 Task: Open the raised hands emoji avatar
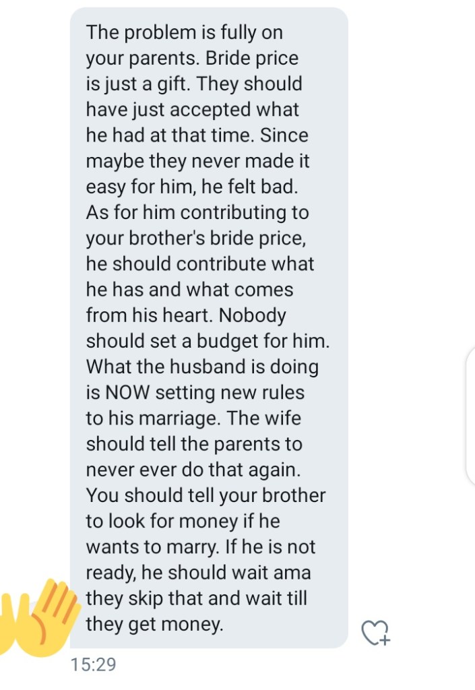(x=38, y=617)
